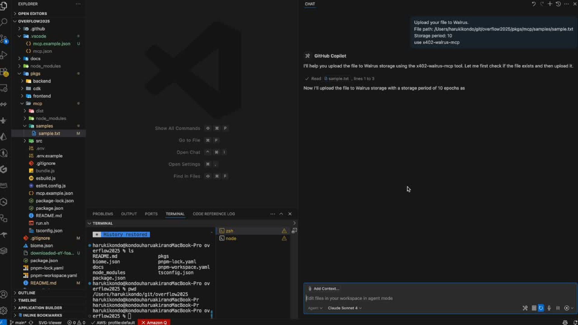Click chat undo last request icon
Image resolution: width=578 pixels, height=325 pixels.
tap(533, 4)
